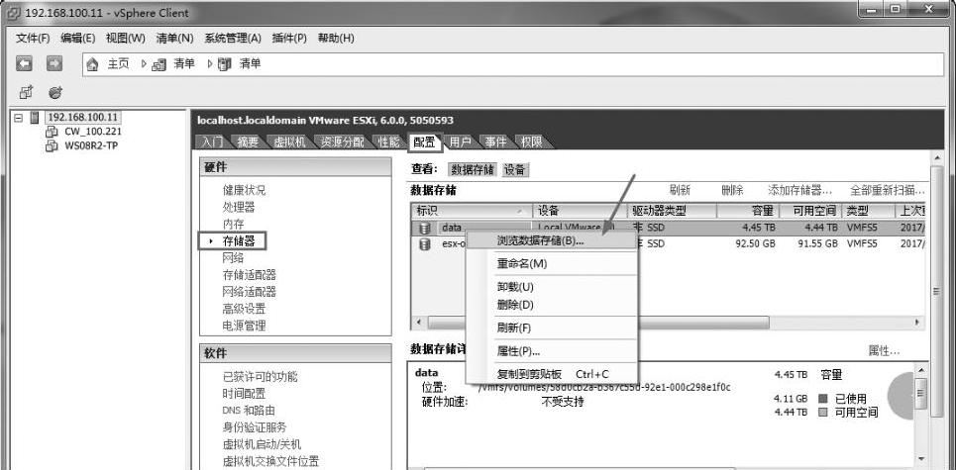The width and height of the screenshot is (956, 470).
Task: Select 网络适配器 in hardware list
Action: point(250,292)
